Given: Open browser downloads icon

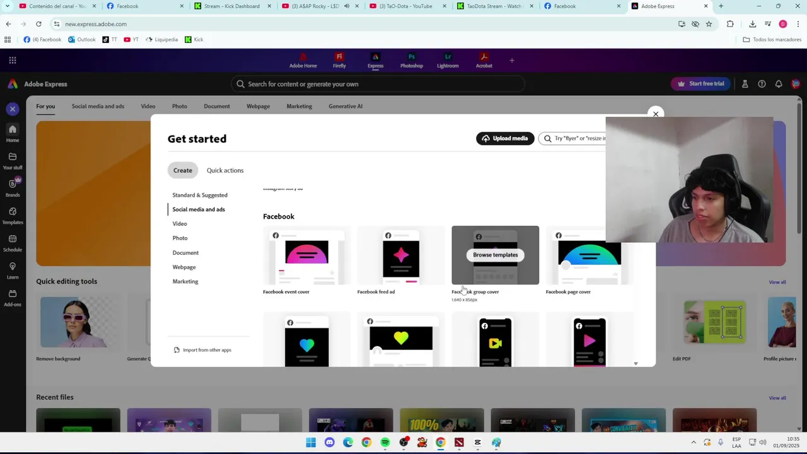Looking at the screenshot, I should tap(752, 24).
